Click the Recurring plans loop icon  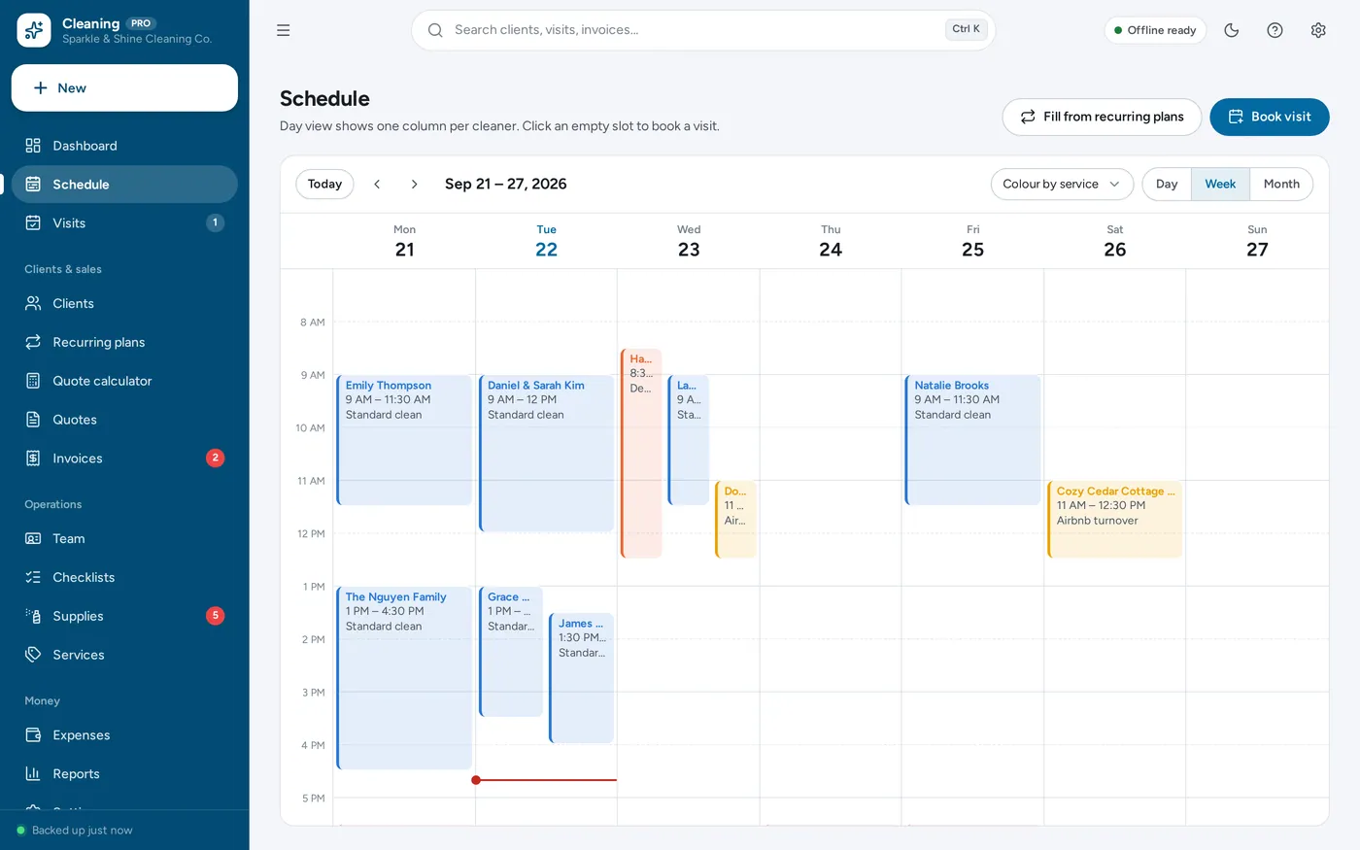(x=33, y=342)
